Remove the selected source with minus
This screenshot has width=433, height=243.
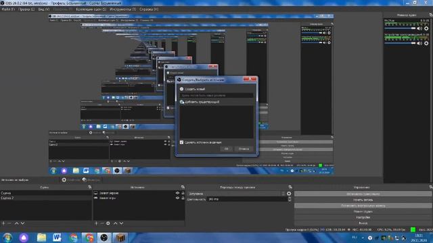(x=102, y=223)
